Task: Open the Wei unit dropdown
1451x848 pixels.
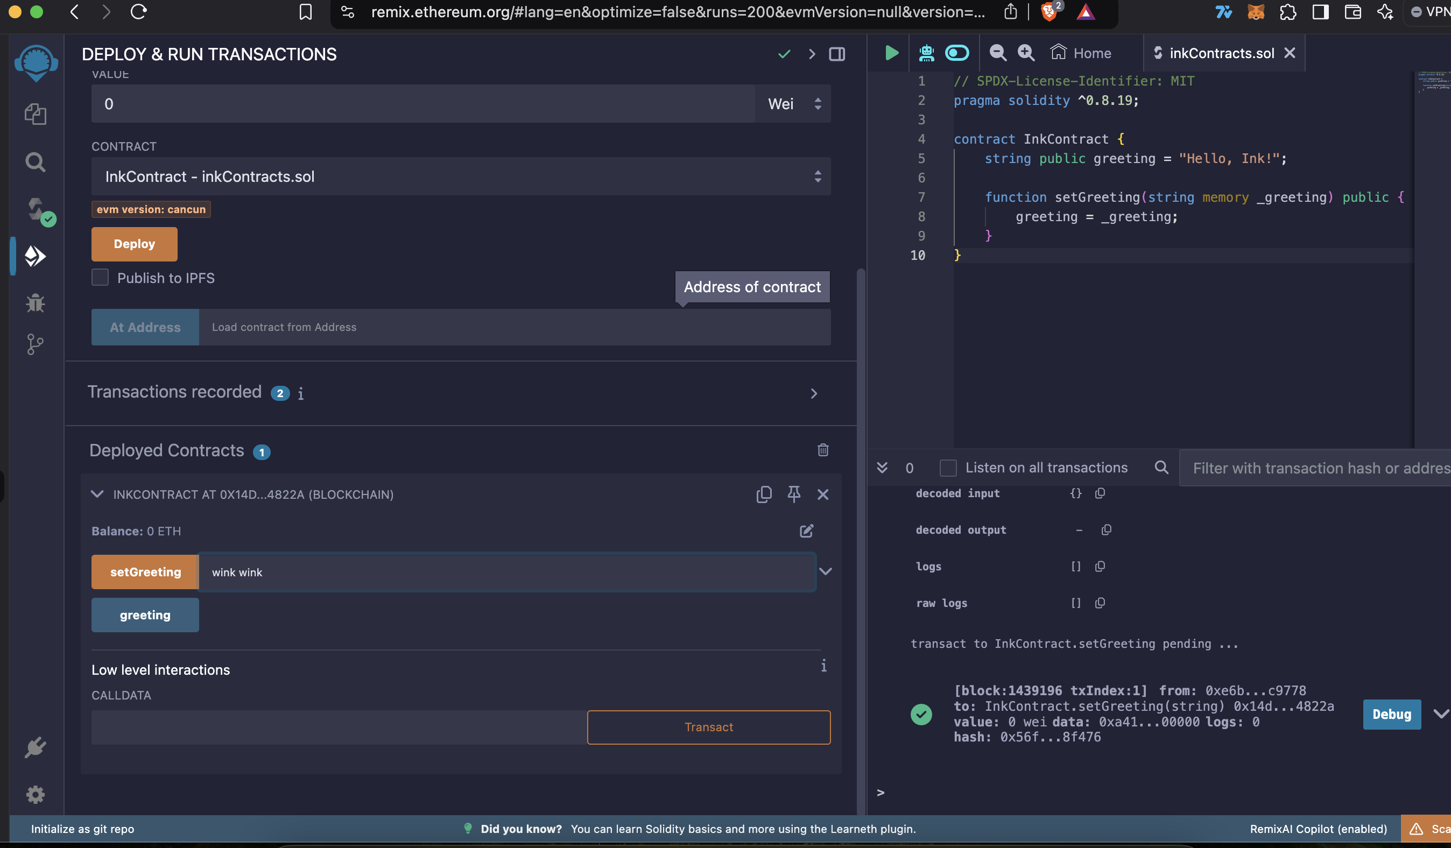Action: coord(793,104)
